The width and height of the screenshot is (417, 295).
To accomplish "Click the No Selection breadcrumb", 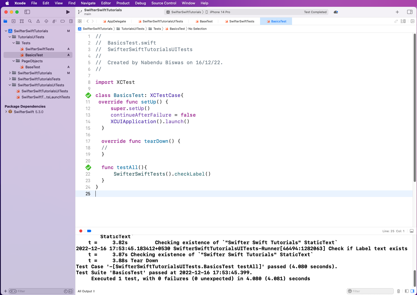I will pos(197,29).
